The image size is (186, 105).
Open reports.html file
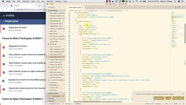pos(54,87)
